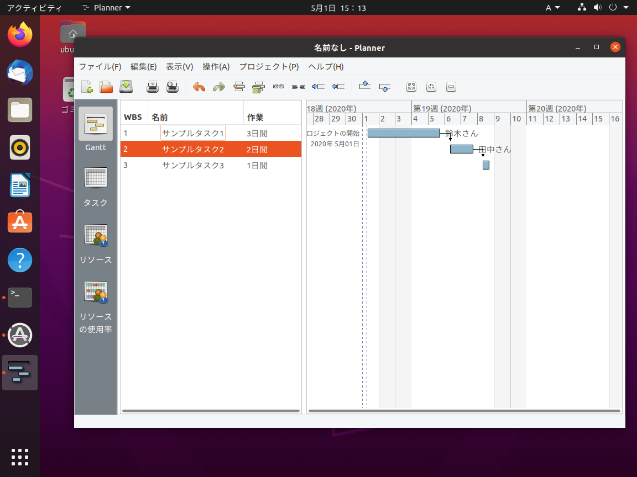Open the プロジェクト menu

(269, 66)
